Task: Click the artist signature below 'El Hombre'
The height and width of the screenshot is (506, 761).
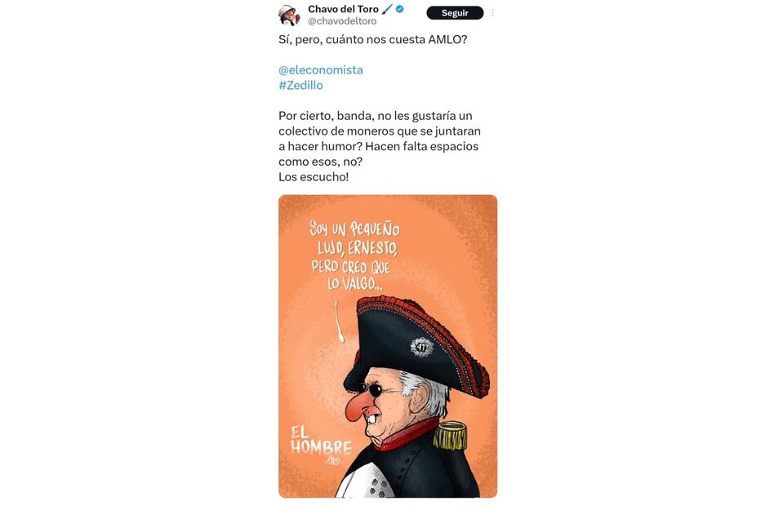Action: click(333, 460)
